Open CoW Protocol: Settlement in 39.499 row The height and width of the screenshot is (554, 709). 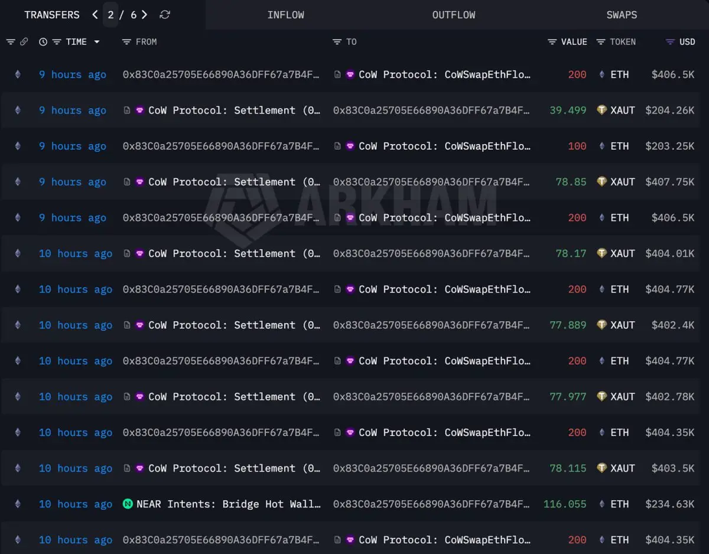pos(235,110)
